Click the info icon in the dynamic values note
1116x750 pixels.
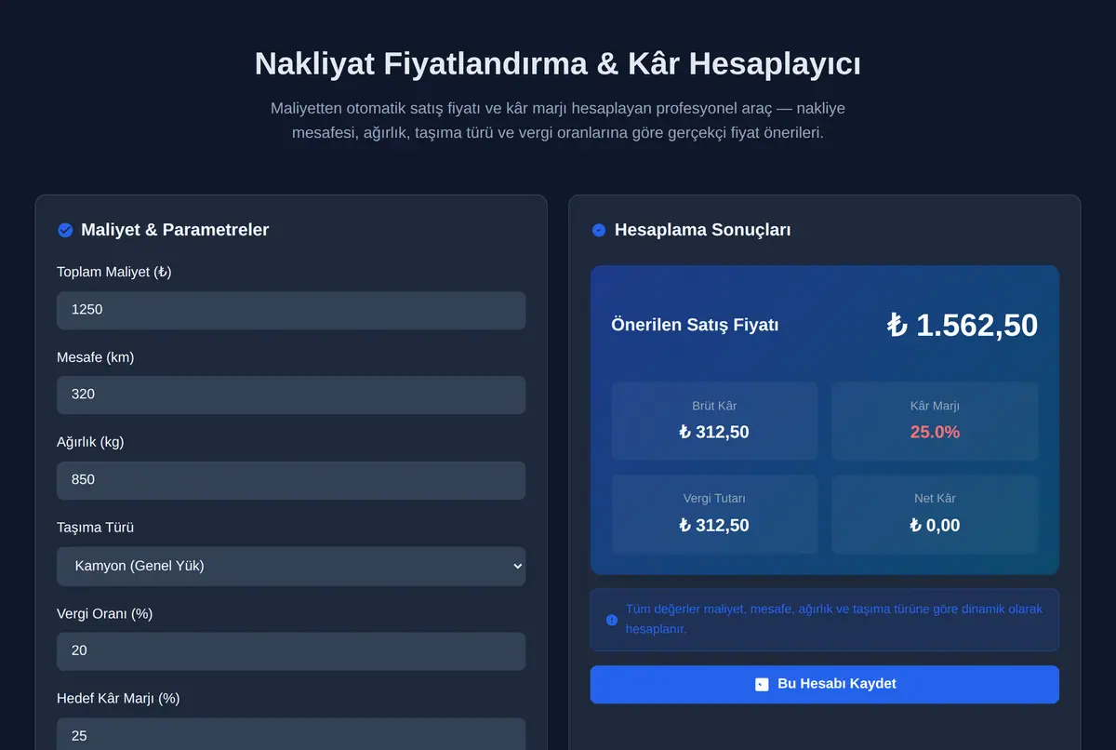(x=612, y=620)
